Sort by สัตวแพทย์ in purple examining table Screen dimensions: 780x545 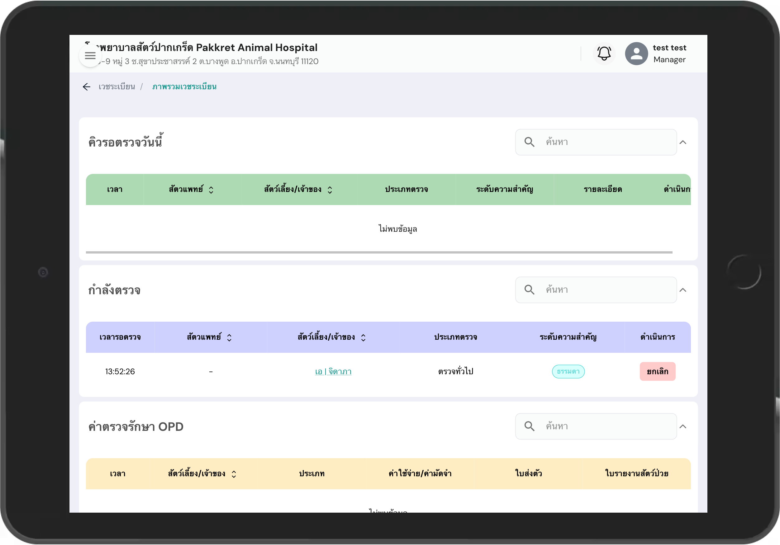click(229, 337)
